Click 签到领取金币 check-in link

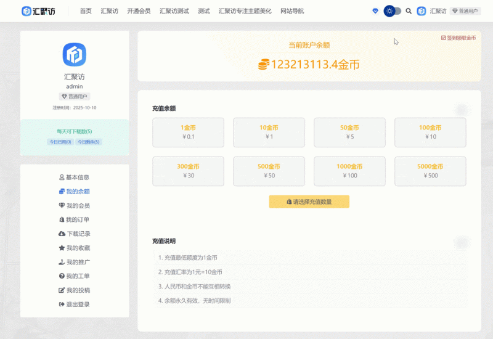pos(458,38)
